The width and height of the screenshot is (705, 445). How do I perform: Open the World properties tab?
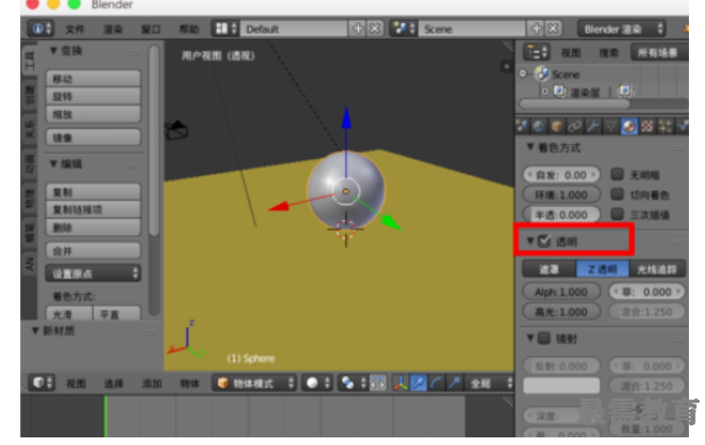tap(538, 126)
